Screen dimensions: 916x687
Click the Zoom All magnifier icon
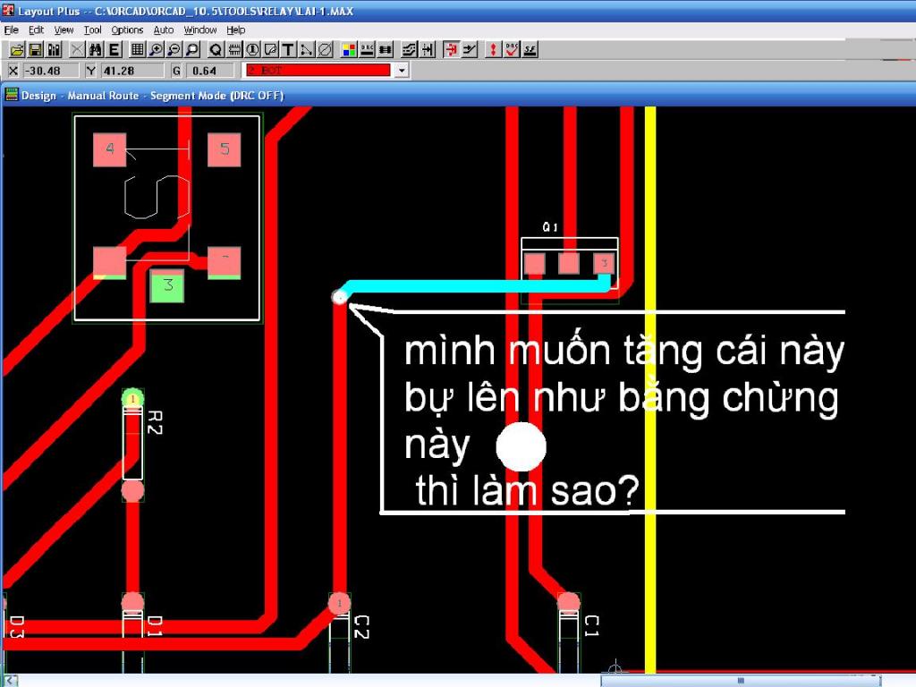tap(192, 50)
